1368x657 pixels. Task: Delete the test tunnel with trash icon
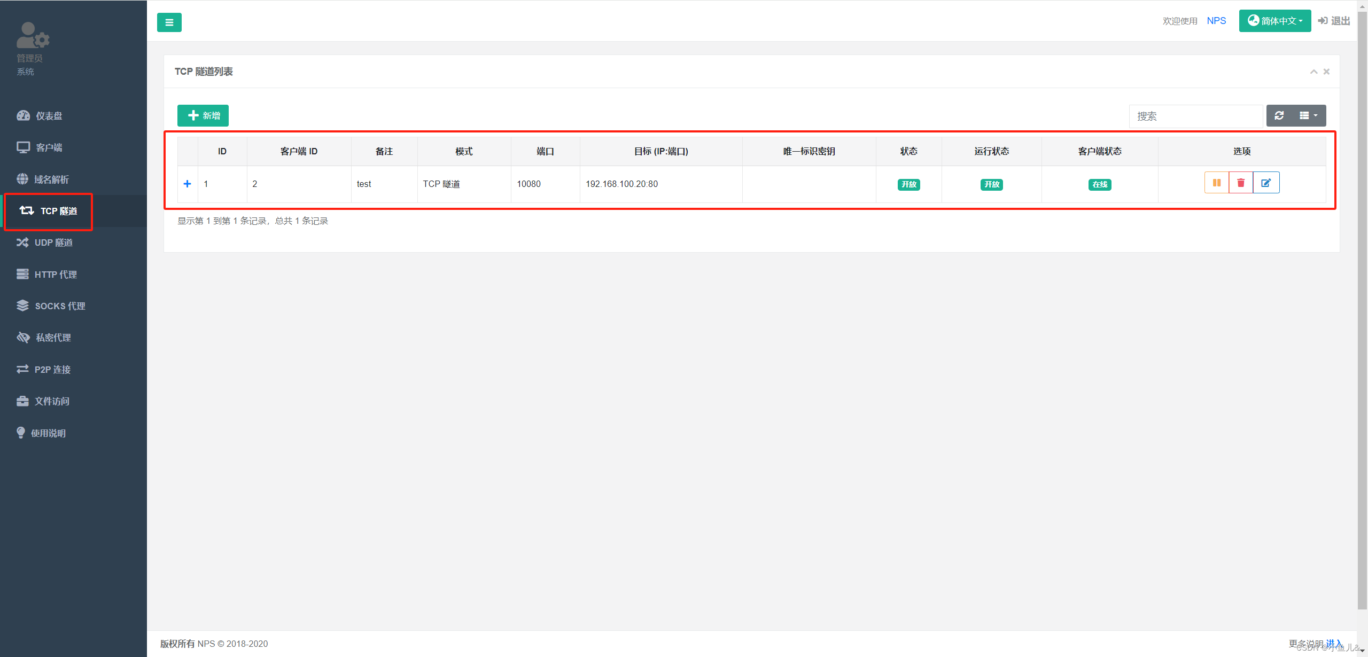[1241, 183]
